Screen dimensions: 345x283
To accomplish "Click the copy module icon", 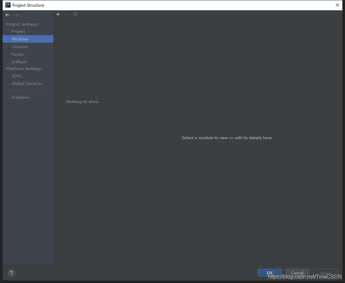I will pyautogui.click(x=75, y=14).
